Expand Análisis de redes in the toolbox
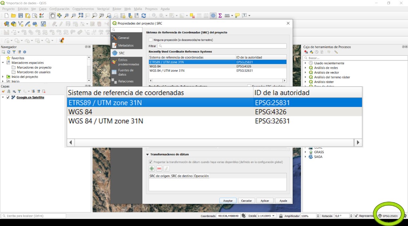 click(x=306, y=68)
